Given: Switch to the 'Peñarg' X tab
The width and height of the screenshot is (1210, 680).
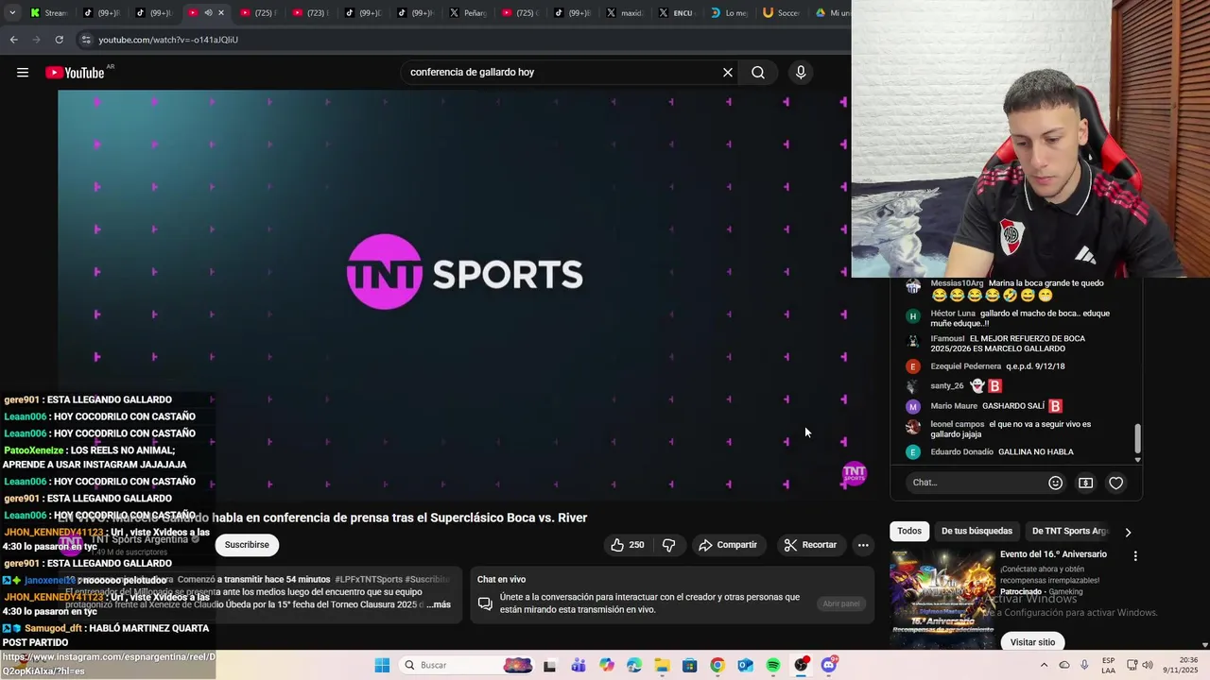Looking at the screenshot, I should click(466, 12).
